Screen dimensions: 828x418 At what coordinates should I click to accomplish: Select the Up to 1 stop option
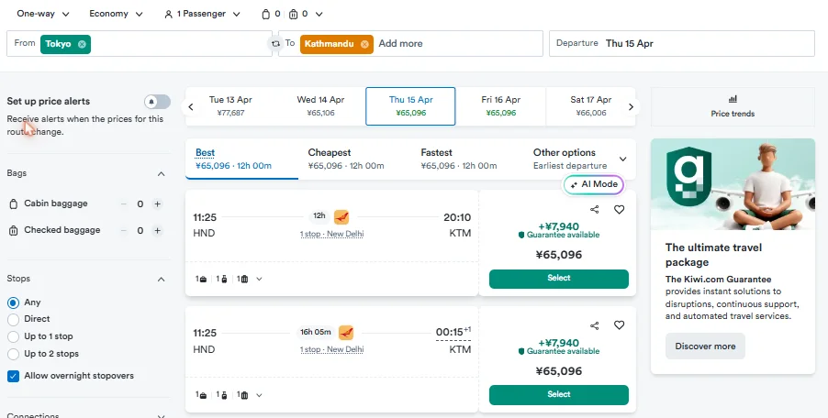[13, 336]
